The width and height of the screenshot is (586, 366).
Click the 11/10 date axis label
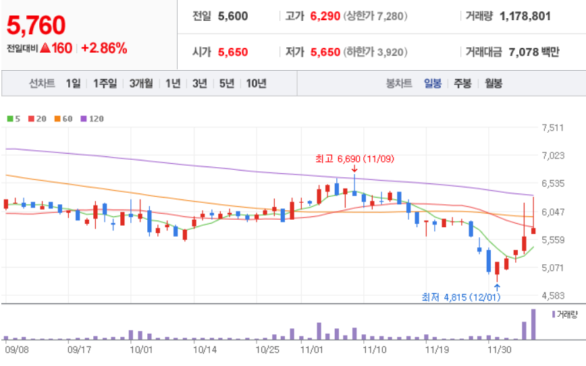tap(375, 350)
